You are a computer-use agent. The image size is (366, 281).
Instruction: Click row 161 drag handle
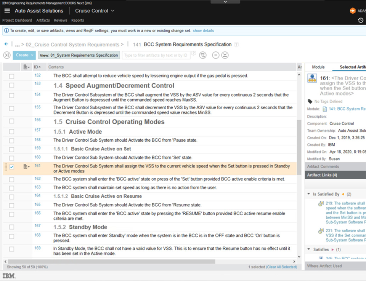(6, 167)
